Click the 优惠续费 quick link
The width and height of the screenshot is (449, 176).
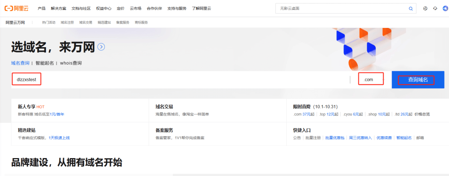pos(384,138)
